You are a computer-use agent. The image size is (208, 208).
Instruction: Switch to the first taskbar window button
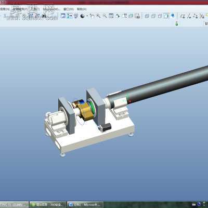pos(14,205)
